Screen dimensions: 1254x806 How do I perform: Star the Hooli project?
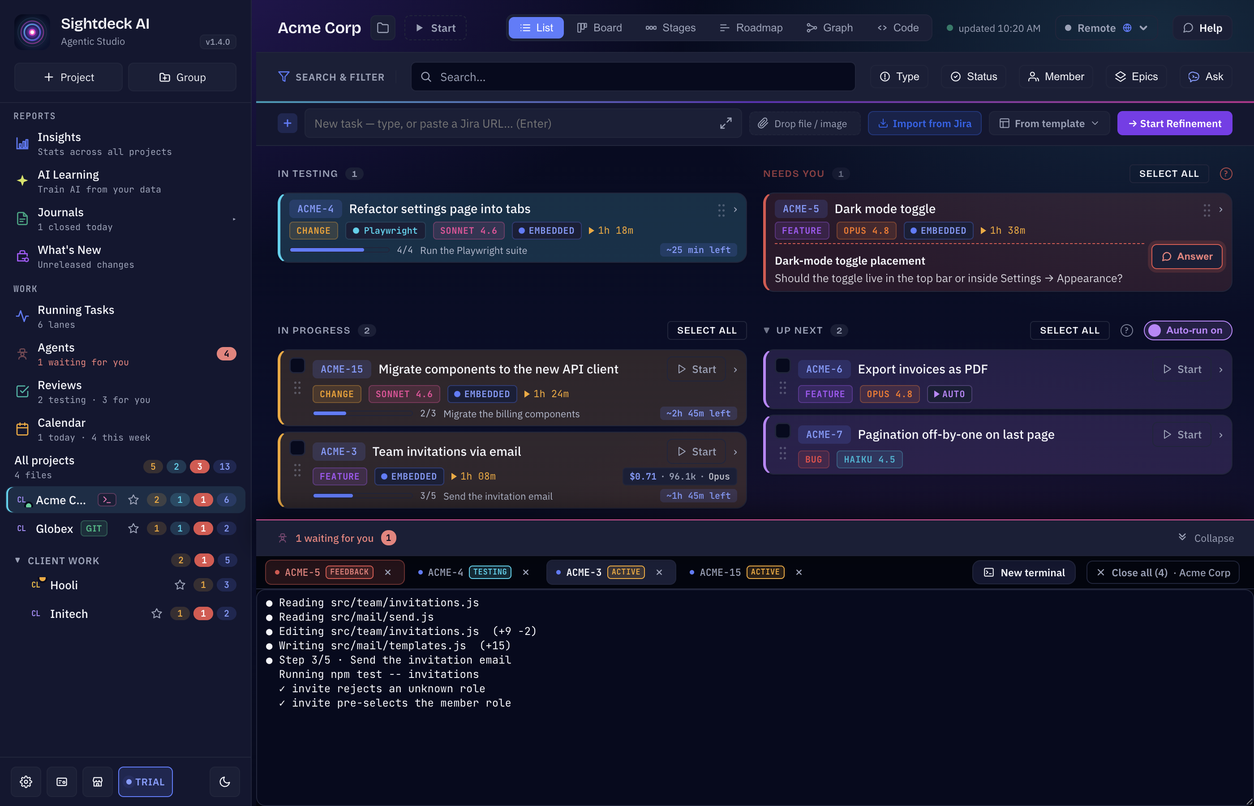(180, 585)
